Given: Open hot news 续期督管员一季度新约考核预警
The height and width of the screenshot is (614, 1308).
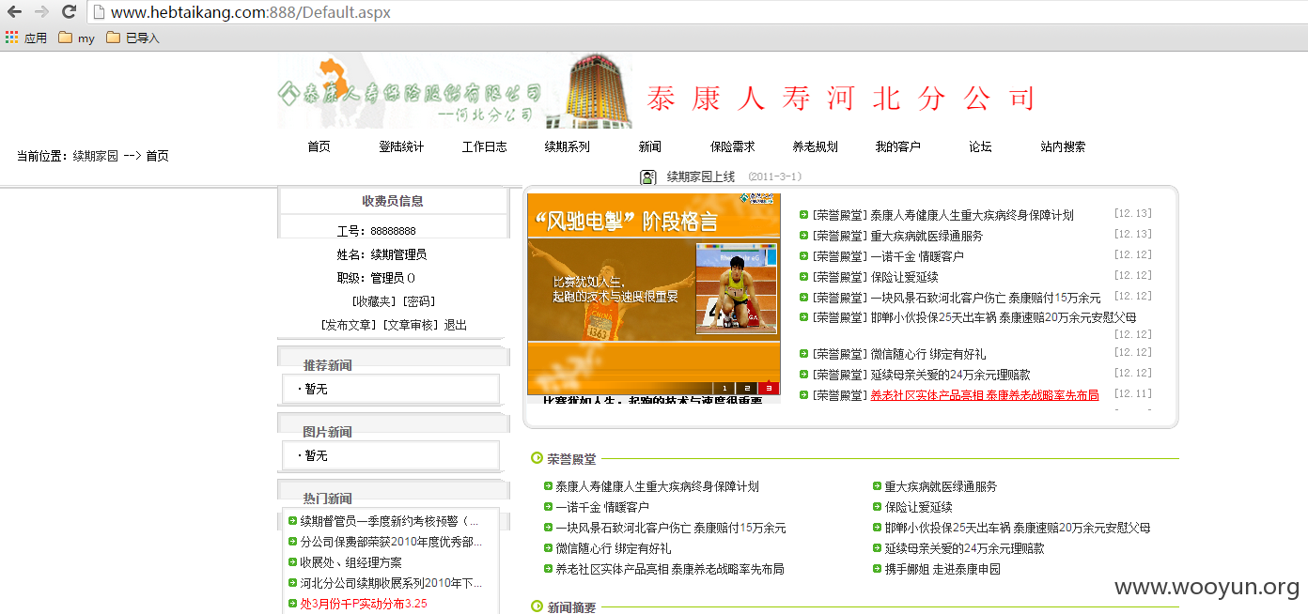Looking at the screenshot, I should click(x=389, y=521).
